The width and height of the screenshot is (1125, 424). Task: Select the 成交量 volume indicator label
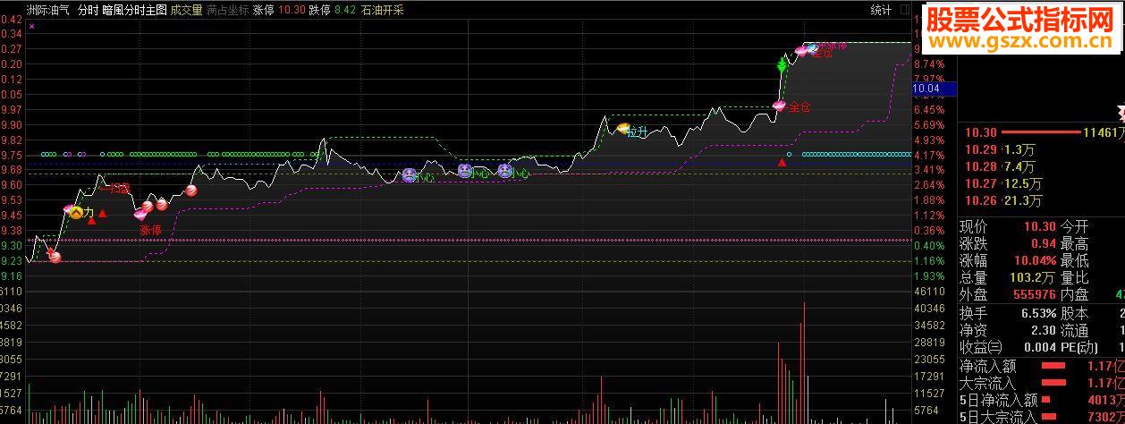click(186, 11)
